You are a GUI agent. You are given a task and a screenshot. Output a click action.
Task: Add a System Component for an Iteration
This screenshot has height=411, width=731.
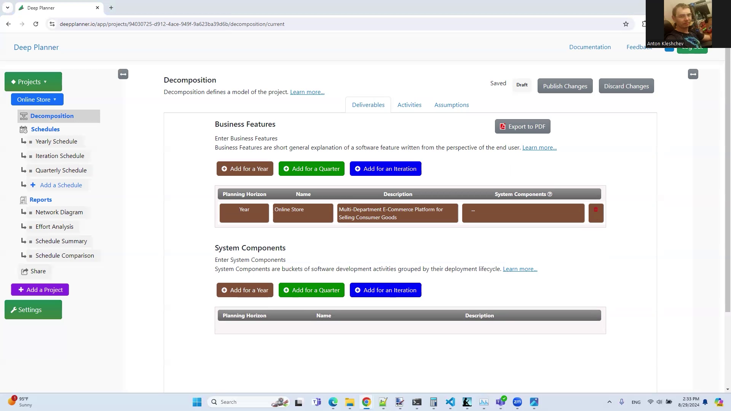(385, 290)
